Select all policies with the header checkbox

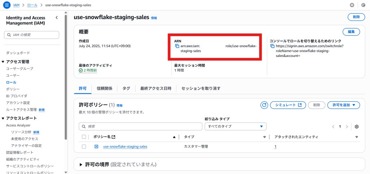point(84,137)
